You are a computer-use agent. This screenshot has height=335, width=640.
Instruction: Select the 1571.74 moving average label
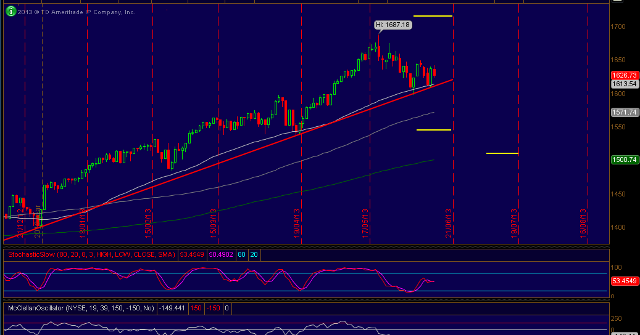point(625,112)
